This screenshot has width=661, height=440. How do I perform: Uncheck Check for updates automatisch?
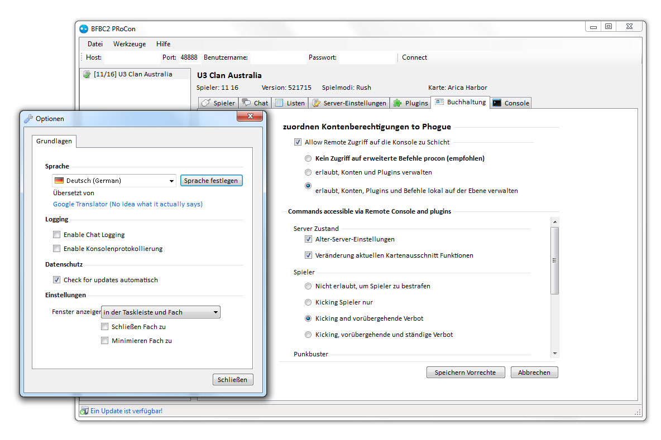point(56,279)
